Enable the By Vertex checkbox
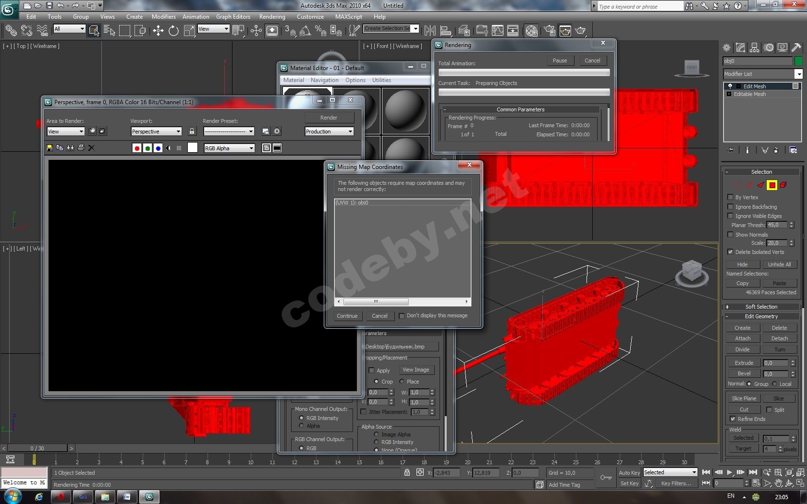 click(x=731, y=197)
